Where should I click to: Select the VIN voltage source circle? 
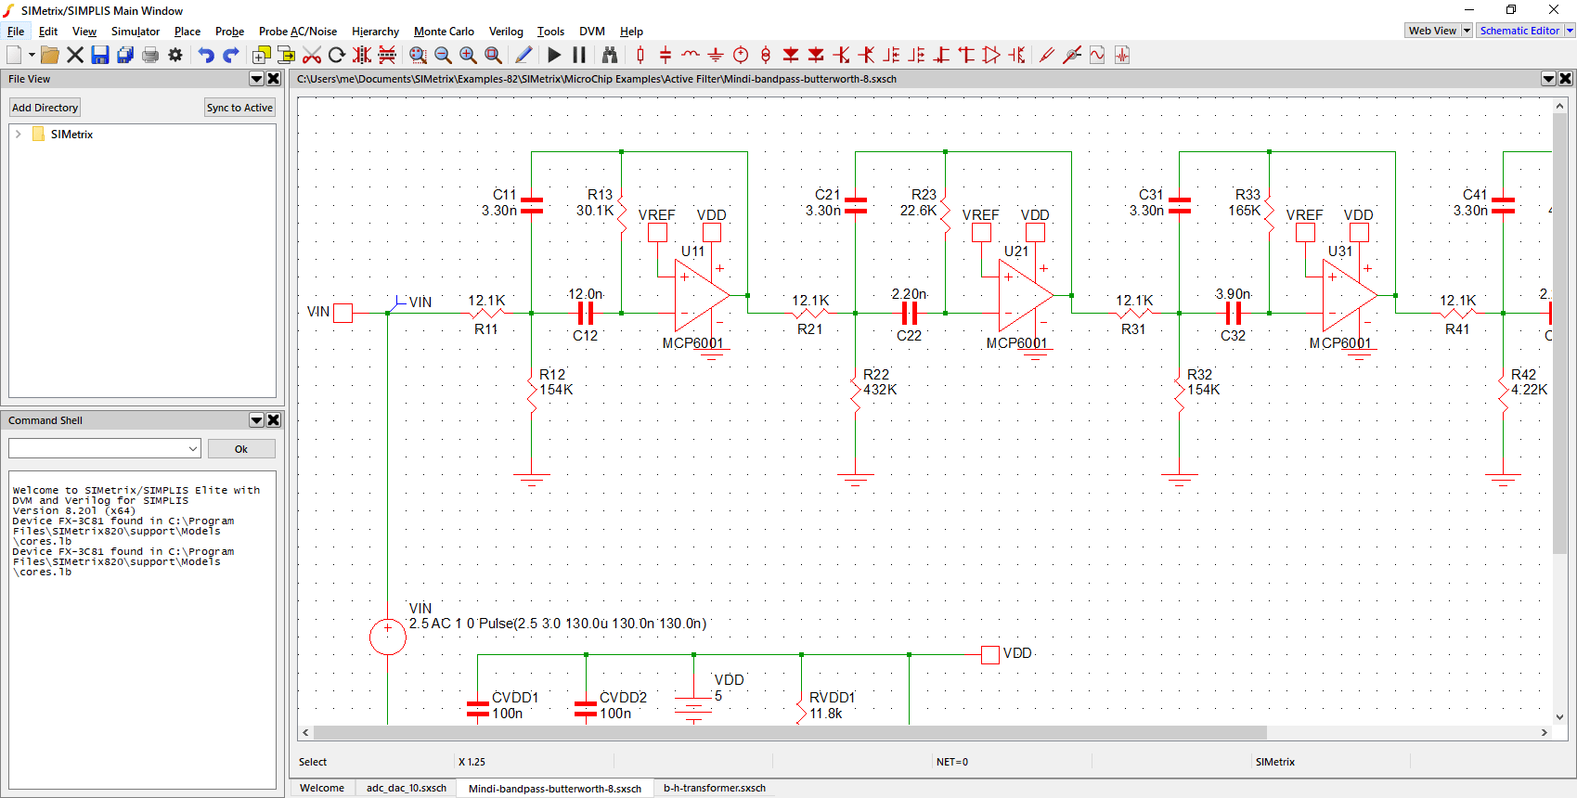(x=388, y=637)
